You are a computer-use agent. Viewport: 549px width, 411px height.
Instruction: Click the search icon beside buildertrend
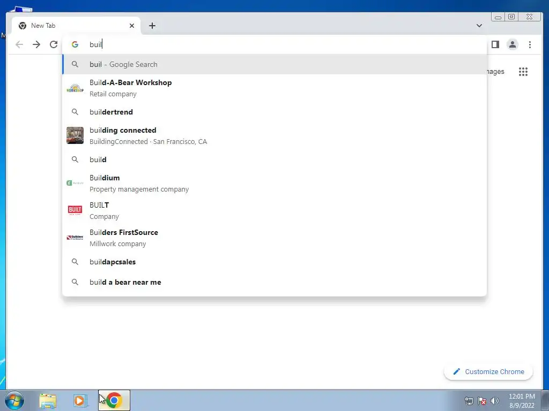pos(75,112)
